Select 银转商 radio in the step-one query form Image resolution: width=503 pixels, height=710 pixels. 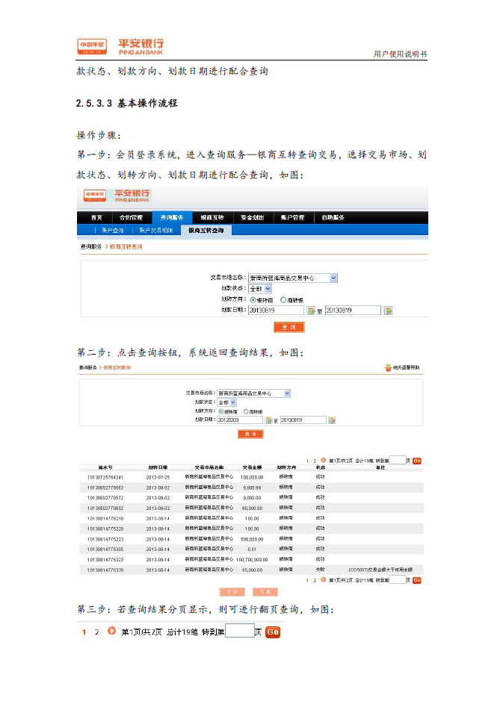(x=253, y=300)
